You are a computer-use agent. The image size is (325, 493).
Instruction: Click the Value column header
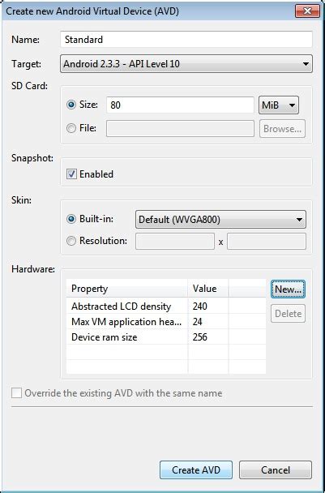207,289
